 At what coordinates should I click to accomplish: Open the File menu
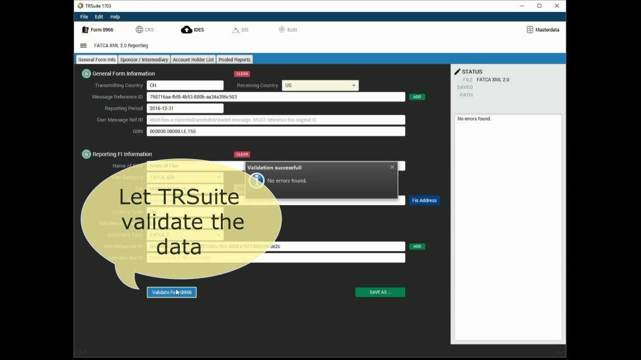click(84, 16)
